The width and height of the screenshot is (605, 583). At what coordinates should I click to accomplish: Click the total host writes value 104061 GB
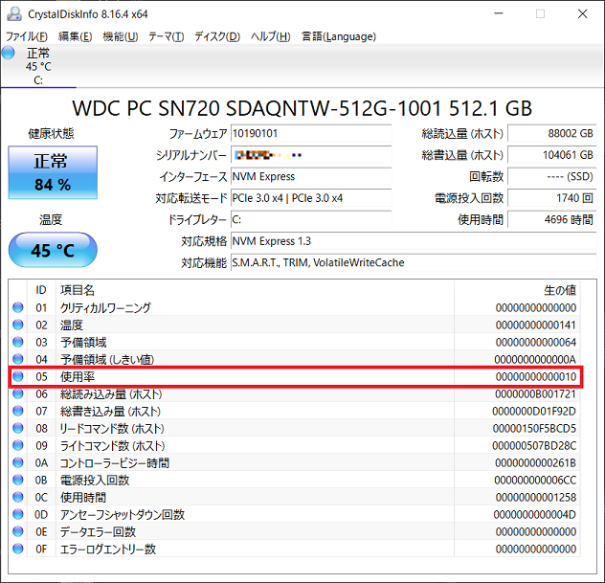552,155
